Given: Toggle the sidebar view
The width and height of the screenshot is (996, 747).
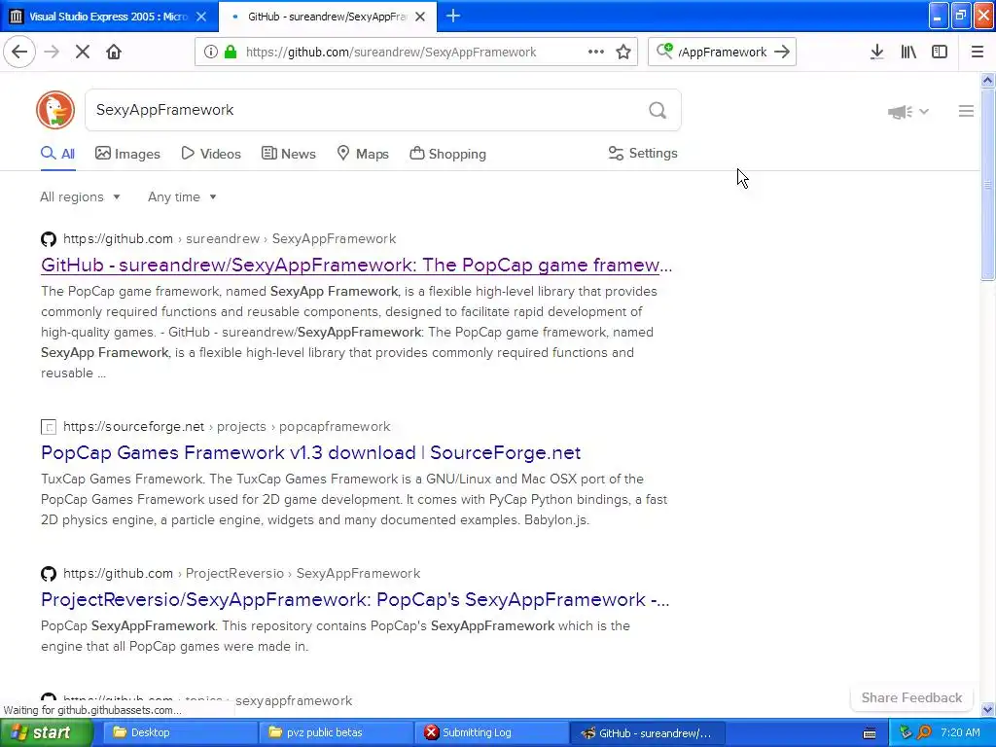Looking at the screenshot, I should [940, 53].
